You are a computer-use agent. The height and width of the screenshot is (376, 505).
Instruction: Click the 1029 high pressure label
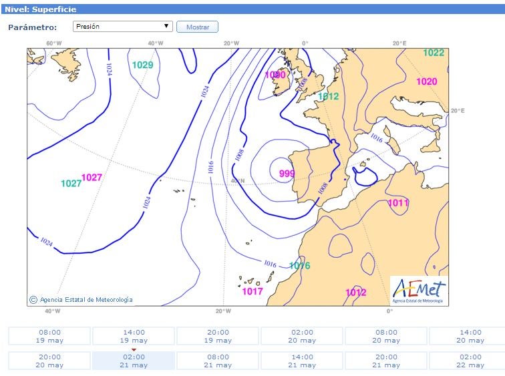142,65
